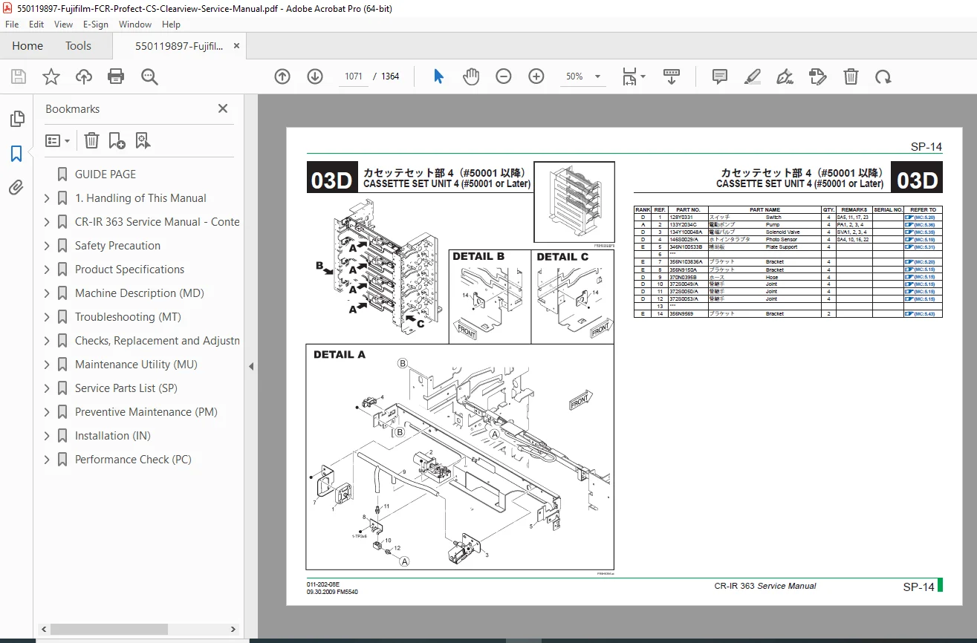Image resolution: width=977 pixels, height=643 pixels.
Task: Expand the Service Parts List (SP) bookmark
Action: (47, 388)
